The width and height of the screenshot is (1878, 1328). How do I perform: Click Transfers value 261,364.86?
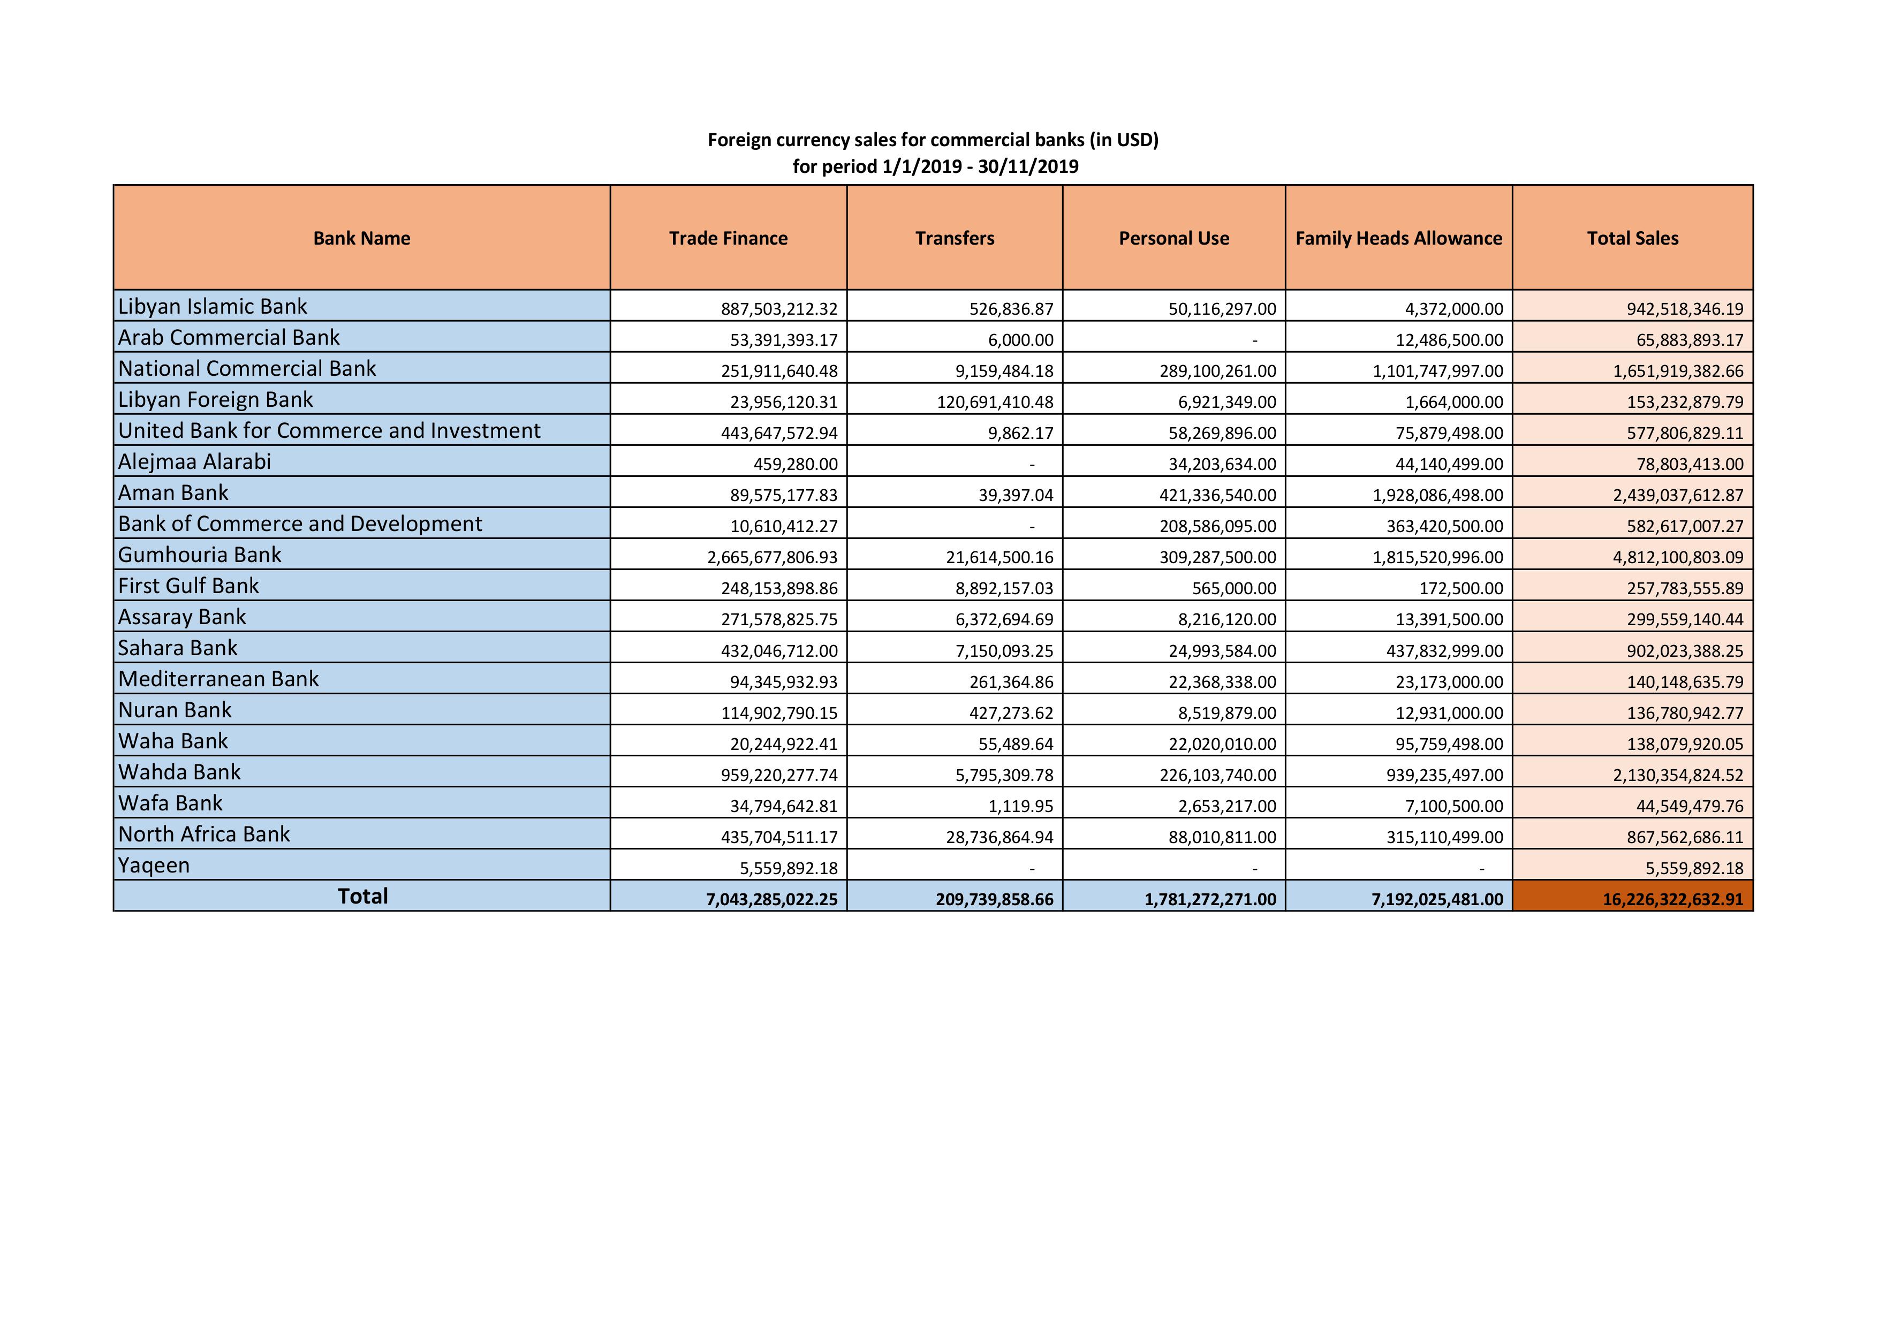[x=1012, y=682]
